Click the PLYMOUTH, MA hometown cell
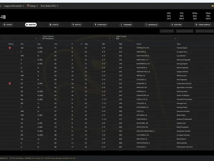Screen dimensions: 214x161 pos(143,48)
